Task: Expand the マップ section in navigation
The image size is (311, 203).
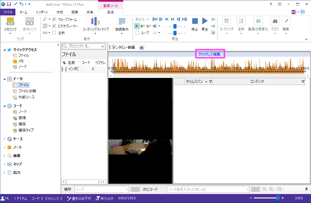Action: pos(4,164)
